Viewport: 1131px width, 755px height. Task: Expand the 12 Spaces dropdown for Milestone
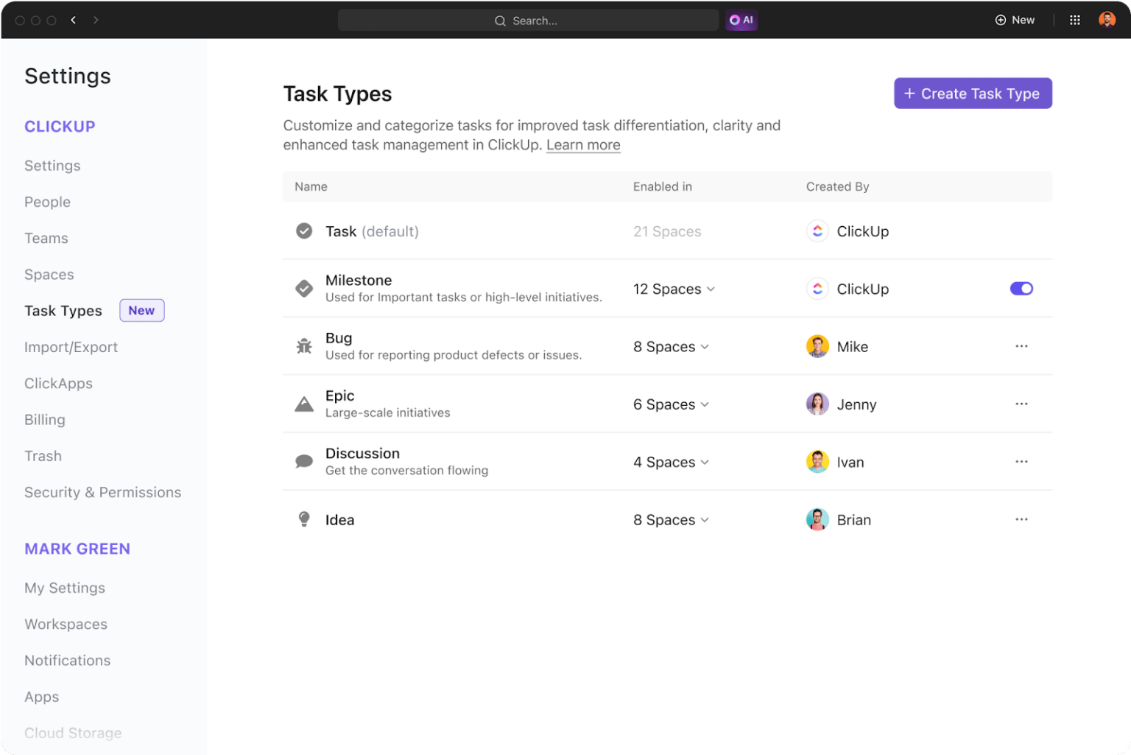click(674, 289)
